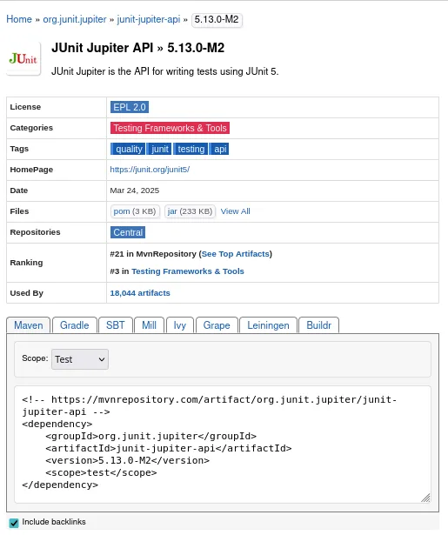This screenshot has height=535, width=448.
Task: Click inside the Maven dependency snippet textarea
Action: coord(223,445)
